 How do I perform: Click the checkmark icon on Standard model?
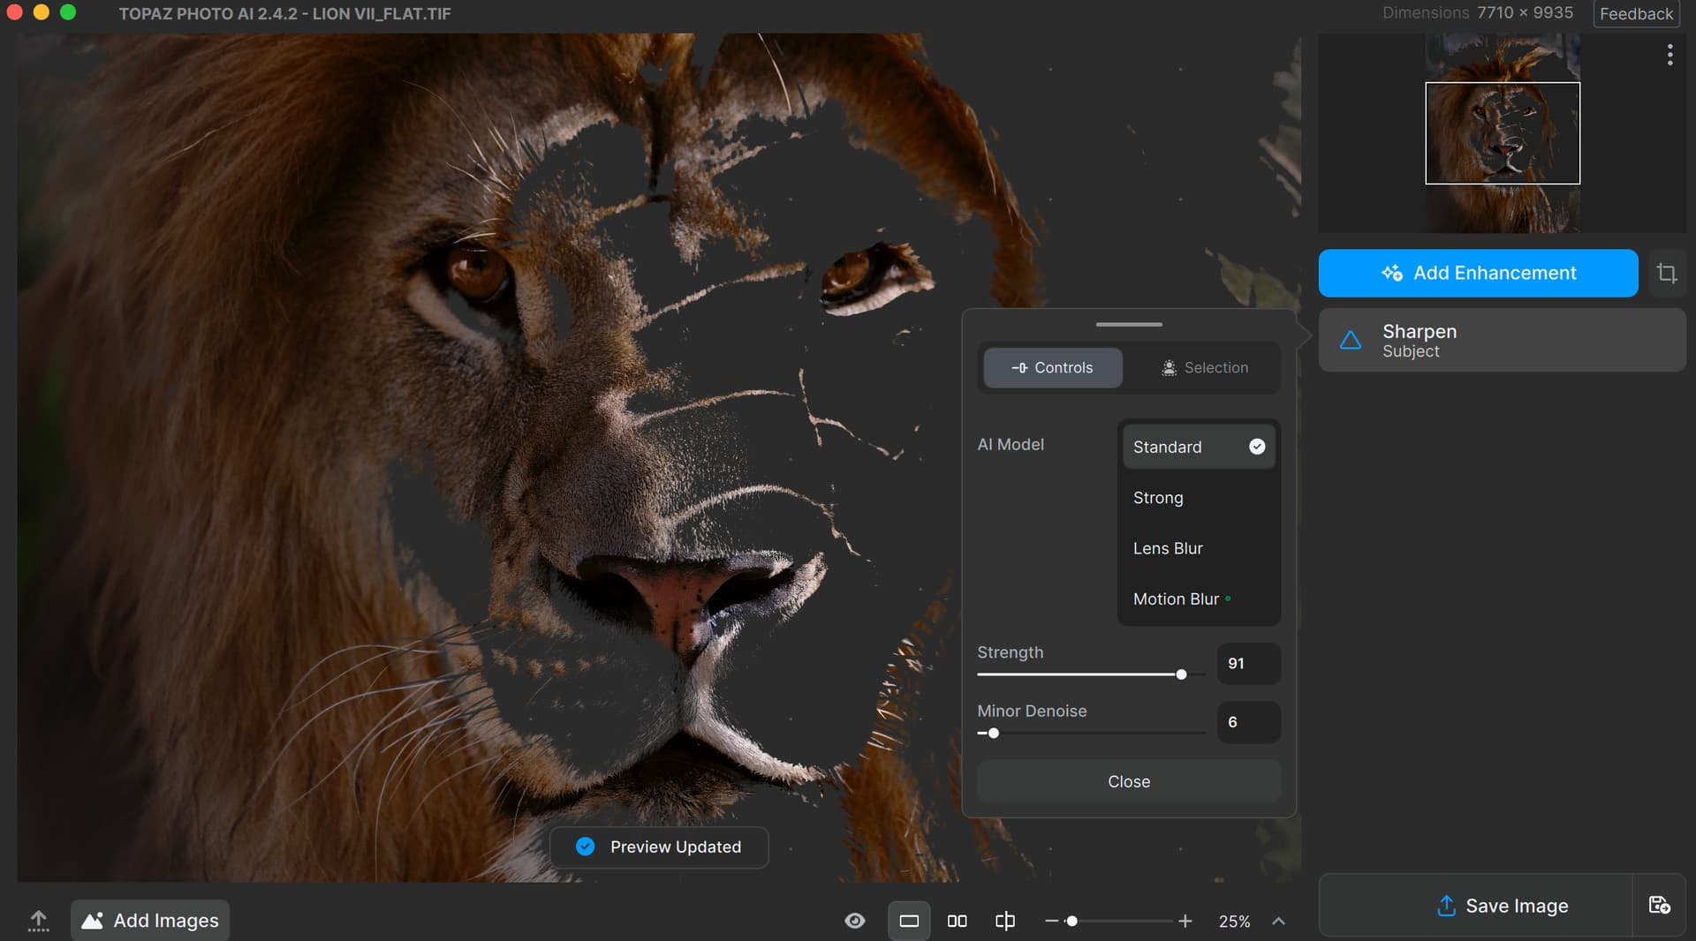[x=1256, y=447]
